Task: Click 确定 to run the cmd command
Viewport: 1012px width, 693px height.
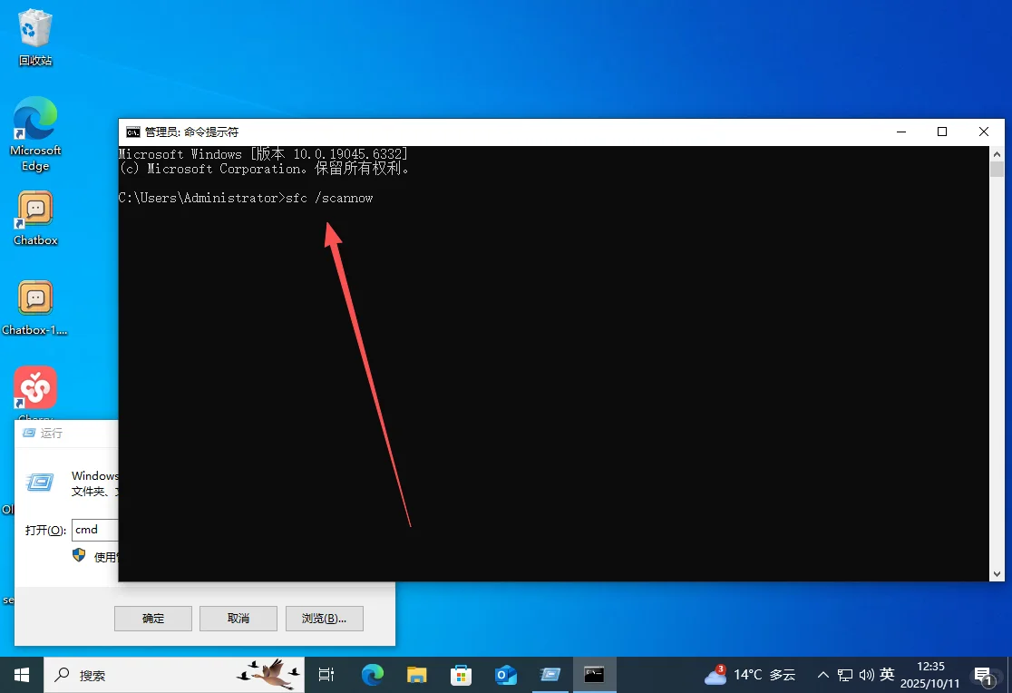Action: tap(152, 618)
